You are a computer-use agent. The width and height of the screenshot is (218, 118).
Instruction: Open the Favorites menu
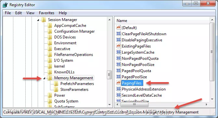(46, 13)
